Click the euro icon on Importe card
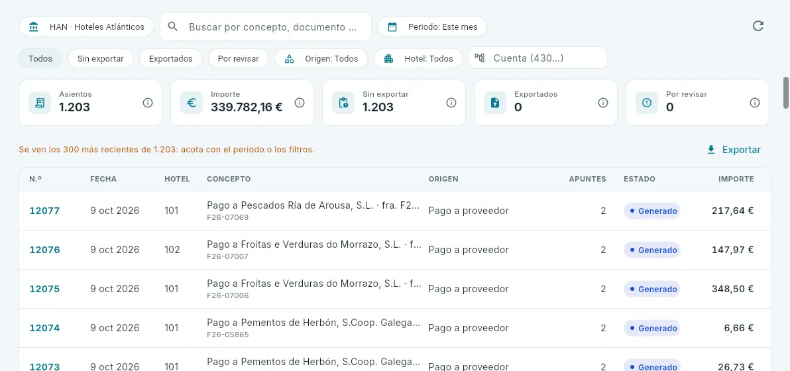This screenshot has width=790, height=371. pyautogui.click(x=192, y=103)
